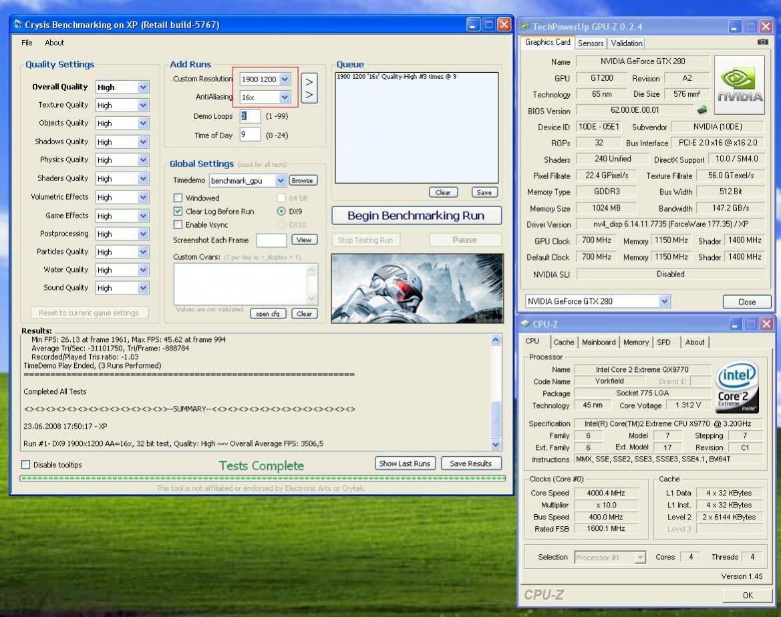
Task: Open the Postprocessing dropdown
Action: point(143,234)
